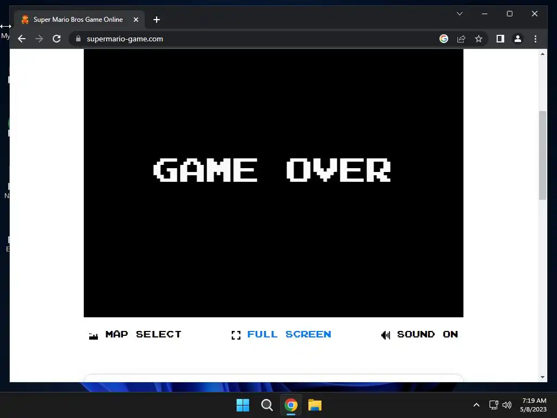
Task: Click Chrome icon in taskbar
Action: point(291,405)
